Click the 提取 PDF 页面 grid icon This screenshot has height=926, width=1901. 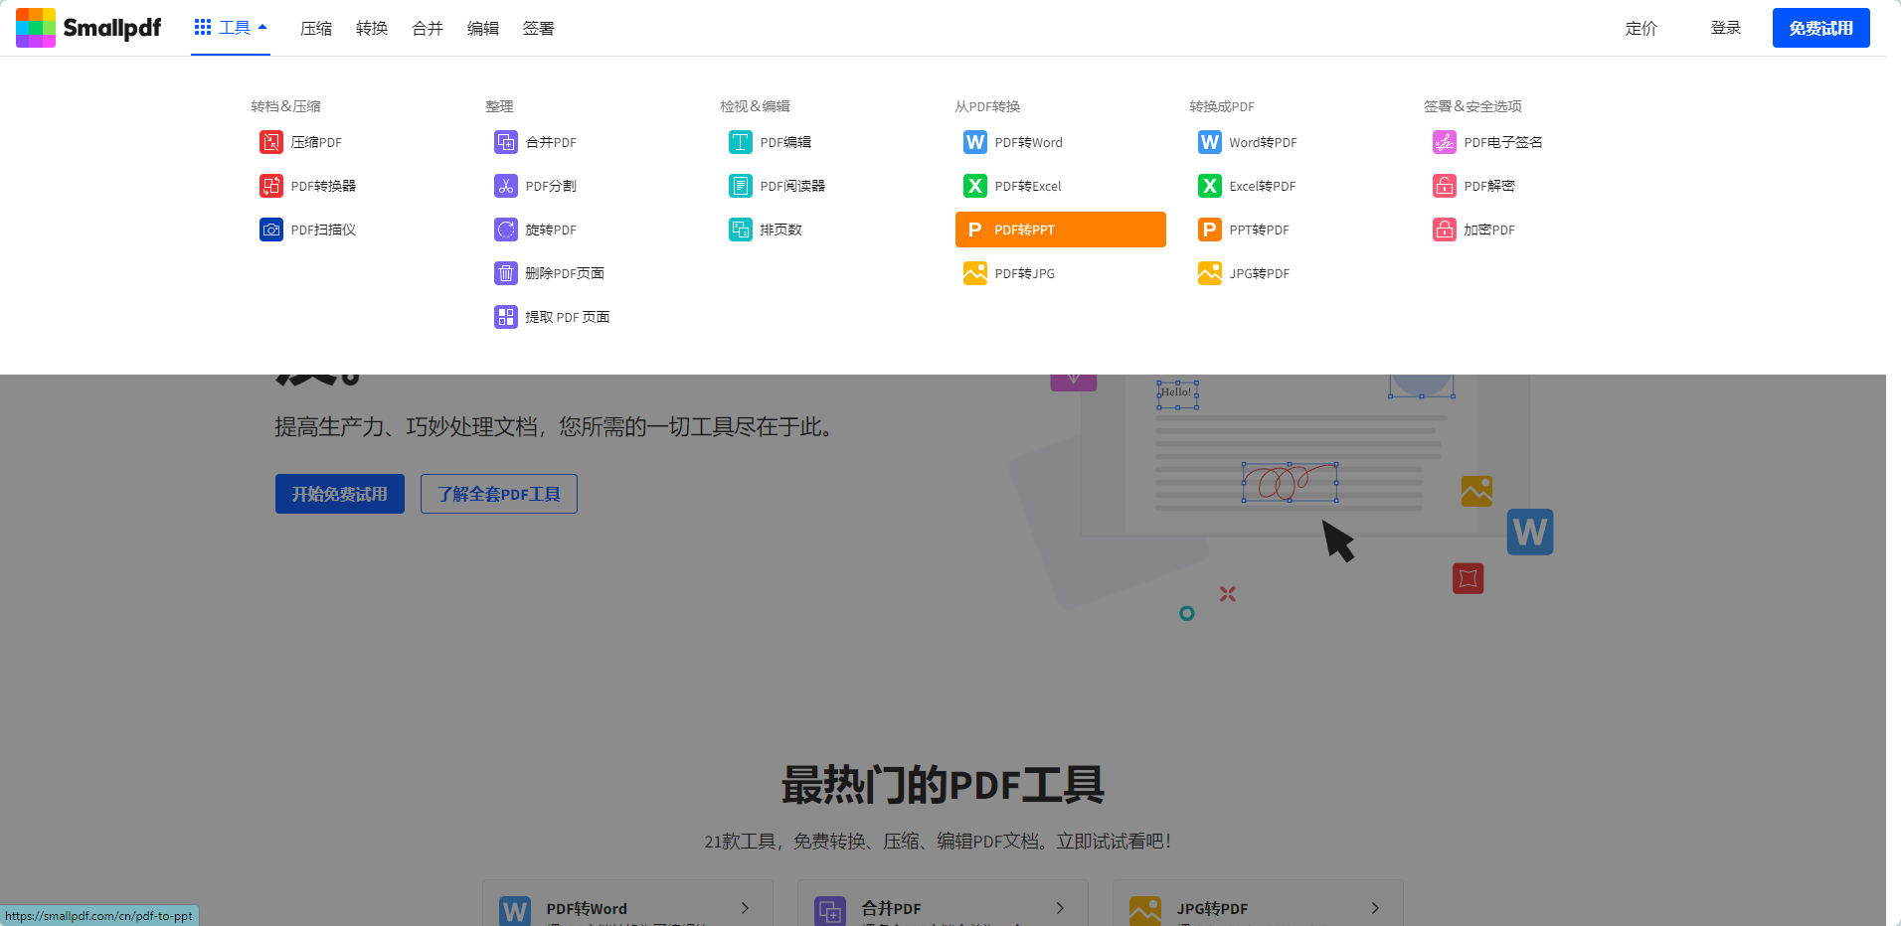506,317
